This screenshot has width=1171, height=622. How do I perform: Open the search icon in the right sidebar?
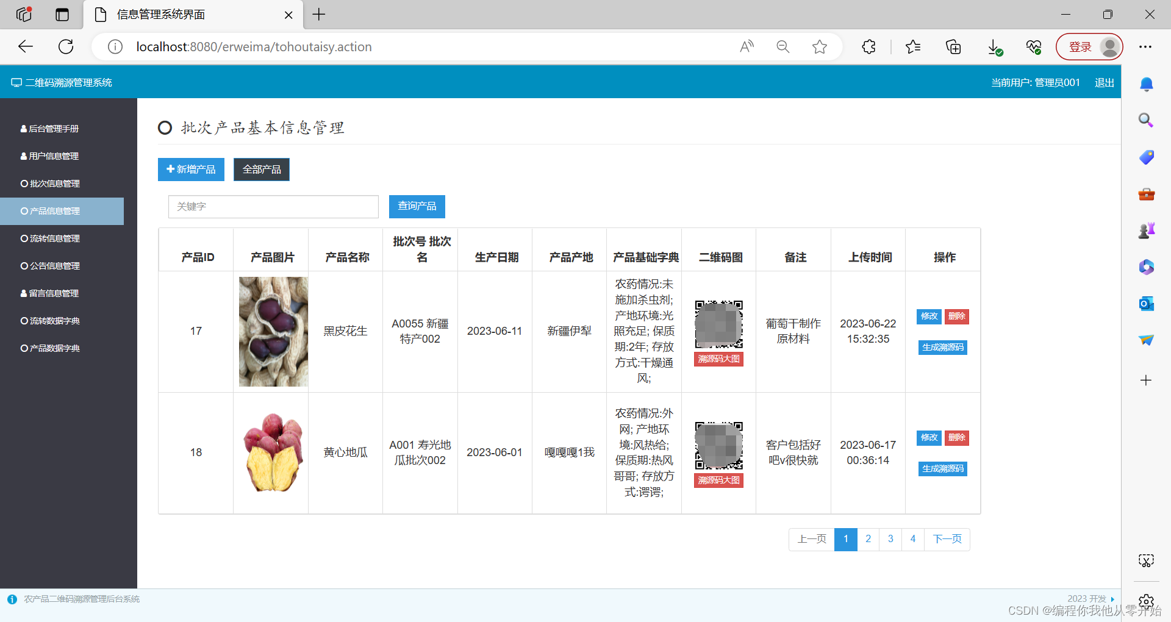pos(1146,120)
